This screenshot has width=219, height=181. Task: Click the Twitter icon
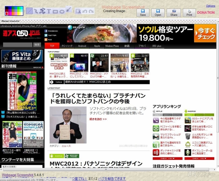[x=46, y=35]
